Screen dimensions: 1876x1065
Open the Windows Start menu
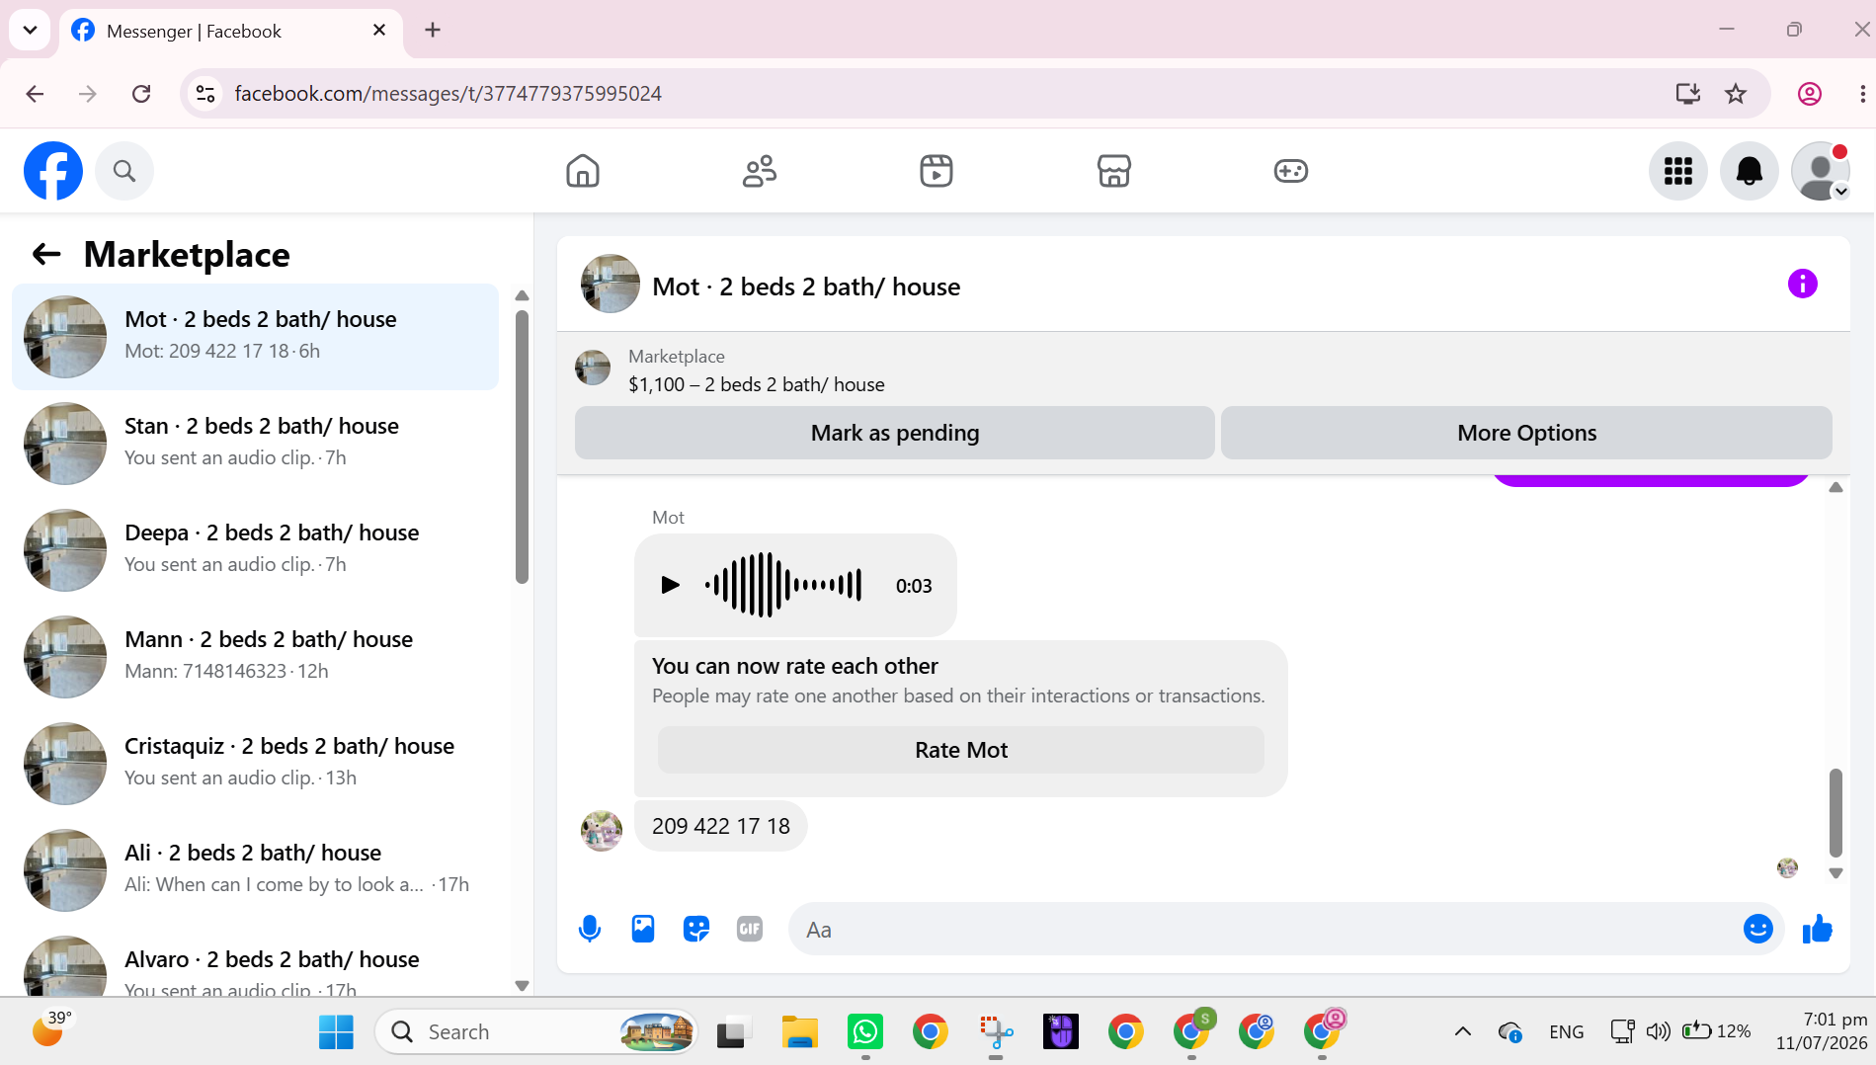coord(336,1032)
